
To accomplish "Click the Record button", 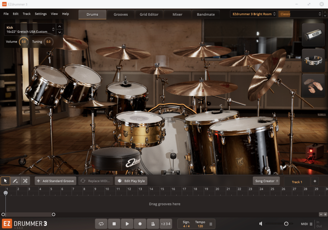I will coord(140,224).
